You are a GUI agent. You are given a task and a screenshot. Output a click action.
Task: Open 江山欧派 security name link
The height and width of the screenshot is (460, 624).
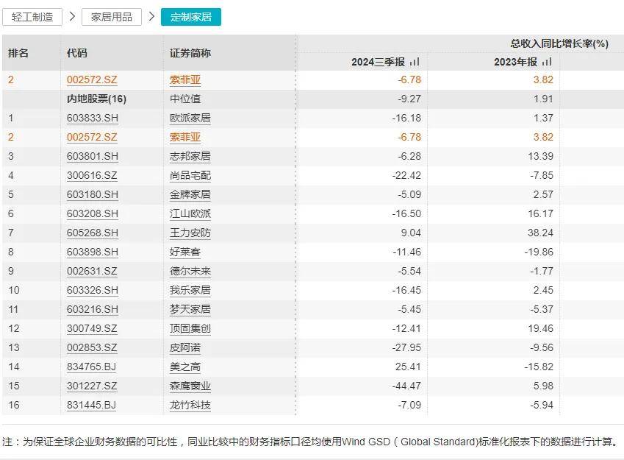click(190, 213)
